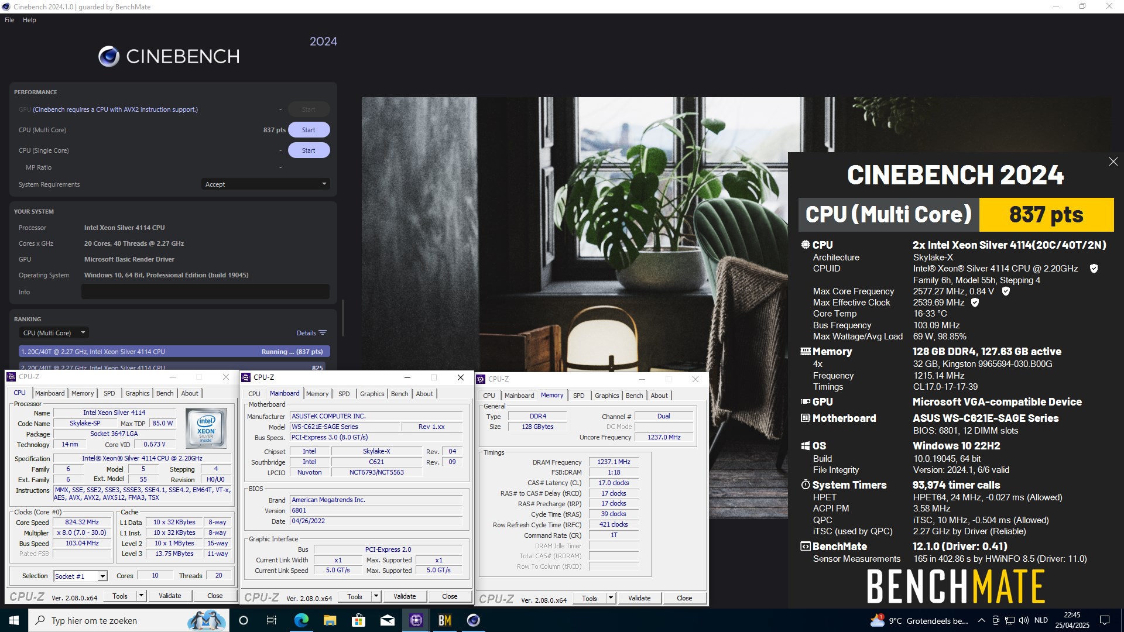Start the CPU (Multi Core) benchmark

[x=309, y=130]
